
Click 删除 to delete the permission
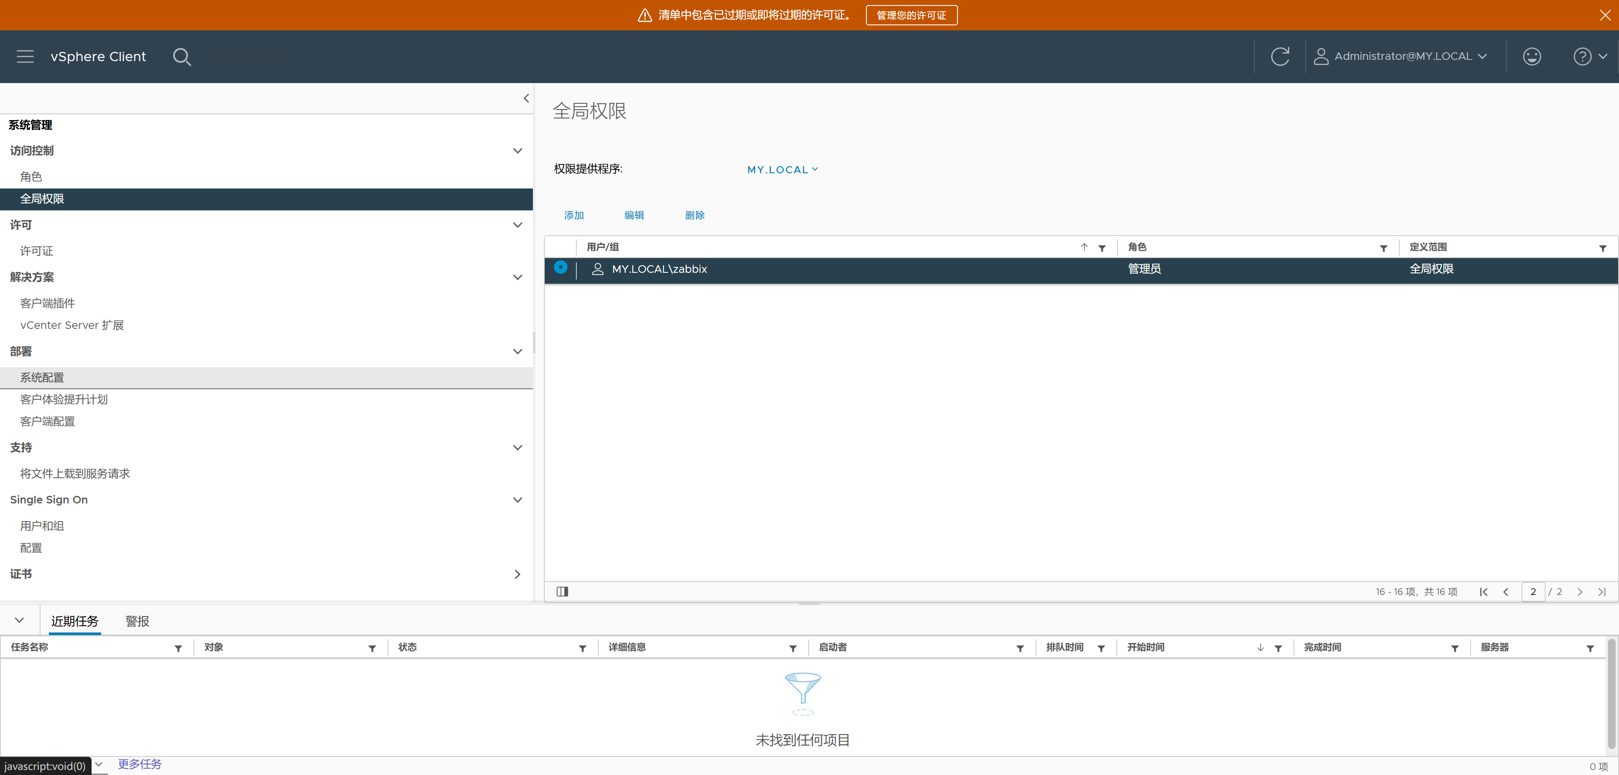pos(694,215)
